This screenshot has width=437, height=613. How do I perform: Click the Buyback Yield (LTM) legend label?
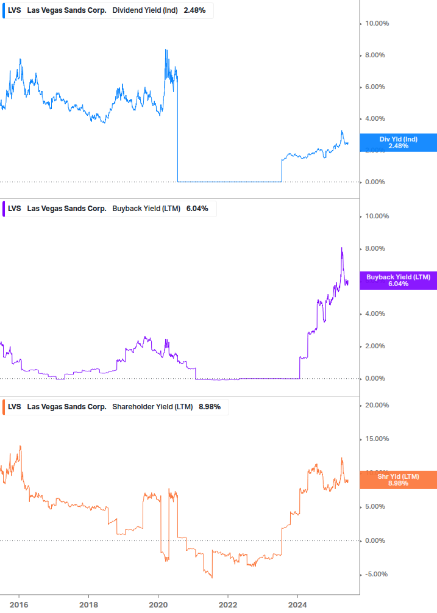pos(146,209)
